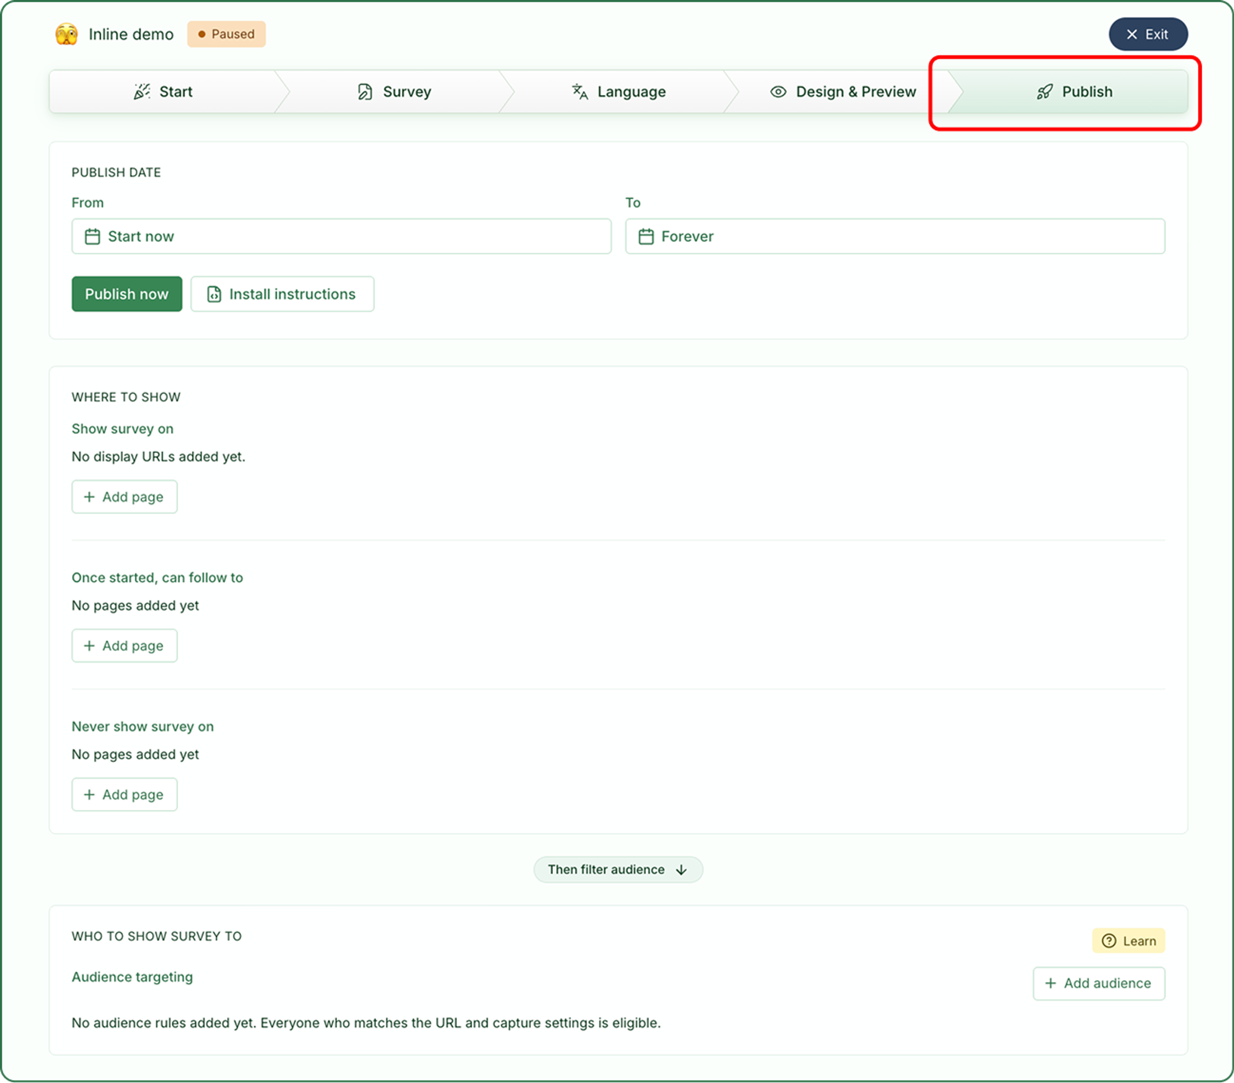
Task: Open Install instructions
Action: pos(282,294)
